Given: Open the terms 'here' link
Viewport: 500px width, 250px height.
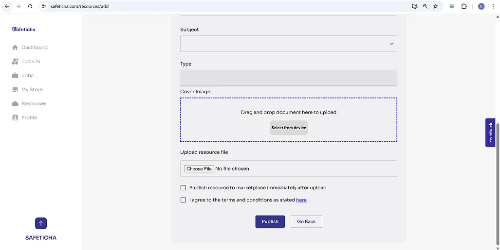Looking at the screenshot, I should point(301,200).
